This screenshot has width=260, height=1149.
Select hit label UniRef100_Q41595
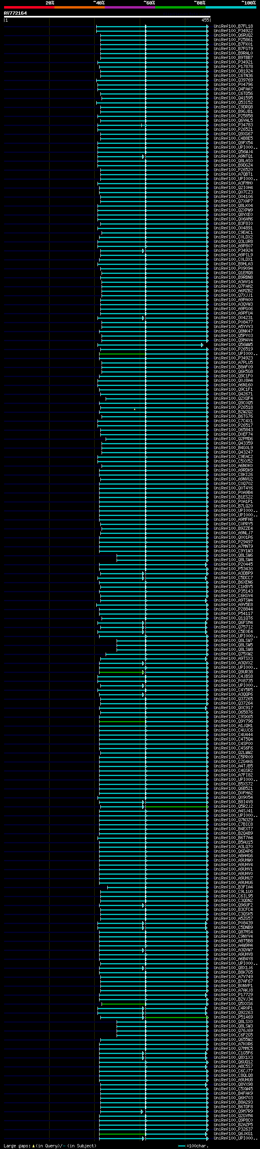(233, 98)
